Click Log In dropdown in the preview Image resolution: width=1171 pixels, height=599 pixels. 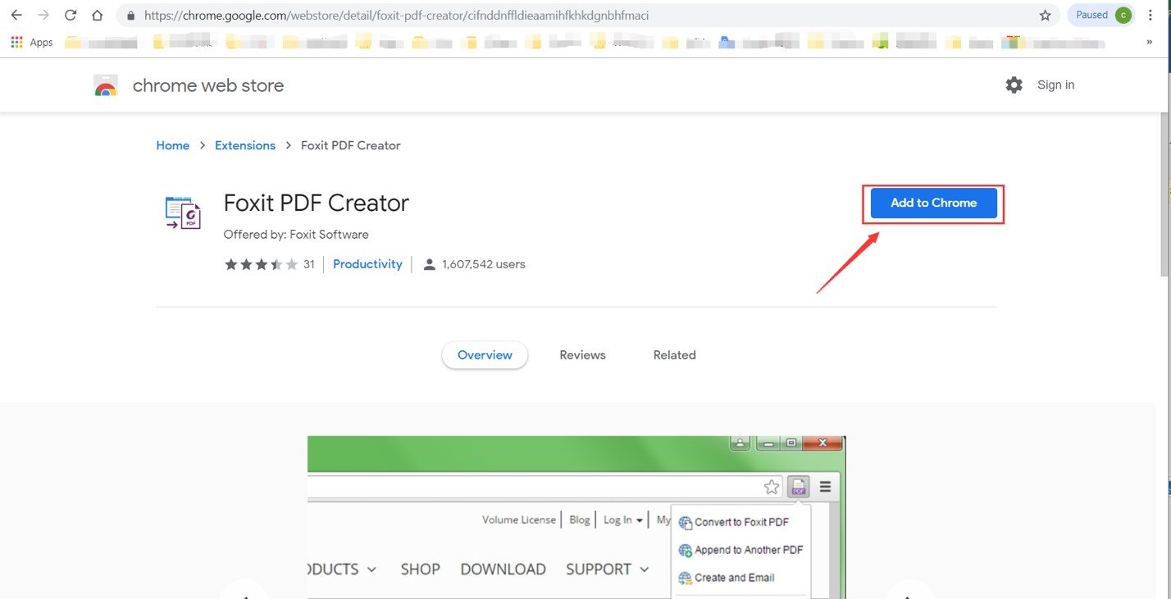[x=623, y=519]
